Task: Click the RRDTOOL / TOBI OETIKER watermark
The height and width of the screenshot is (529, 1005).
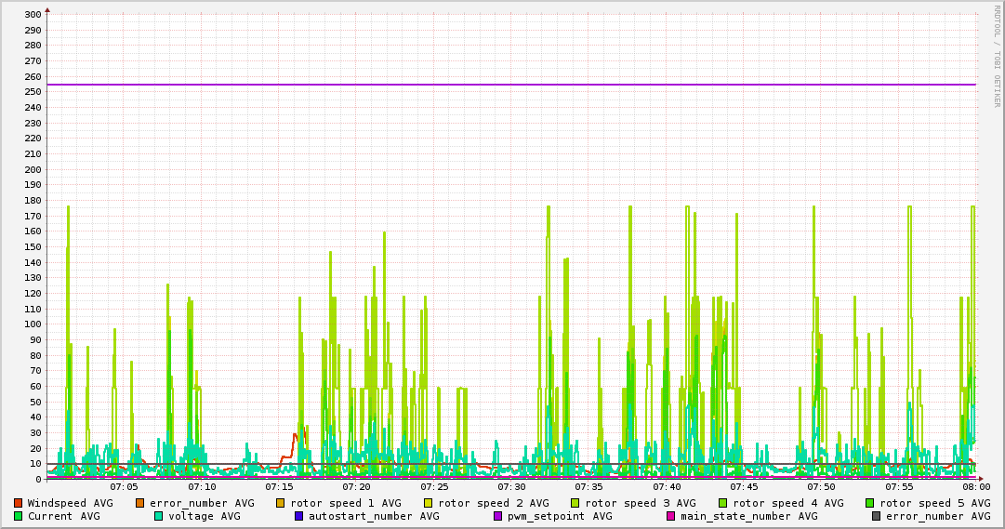Action: pos(997,56)
